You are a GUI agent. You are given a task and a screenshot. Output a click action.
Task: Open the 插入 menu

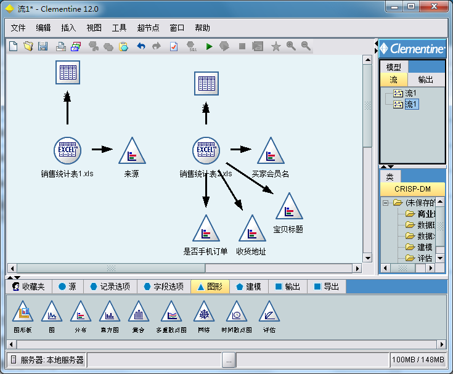coord(68,28)
